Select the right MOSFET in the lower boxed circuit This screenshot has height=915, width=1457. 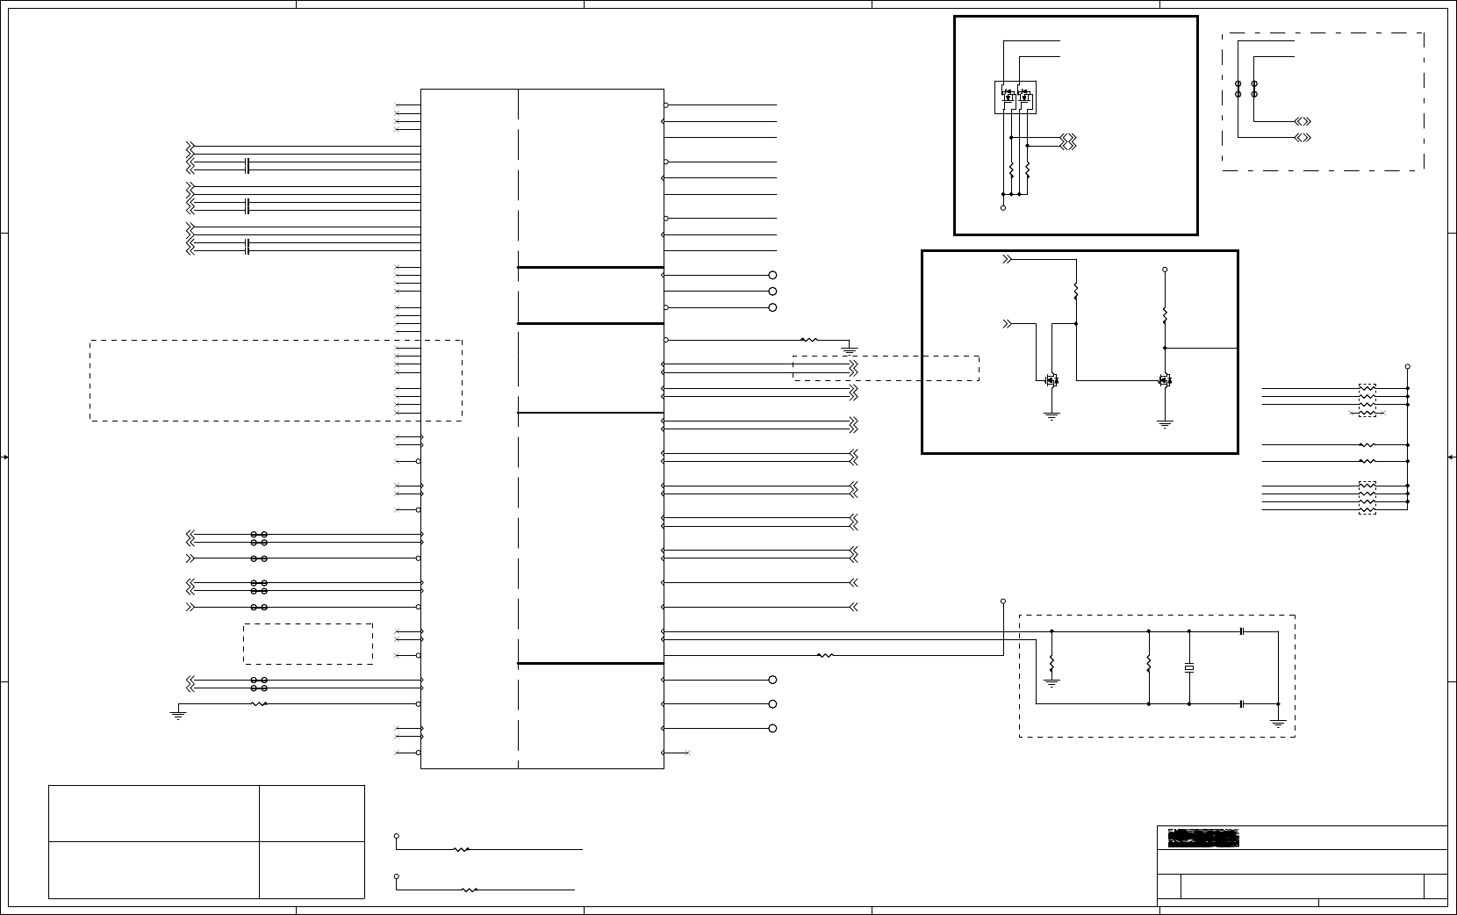[x=1165, y=380]
